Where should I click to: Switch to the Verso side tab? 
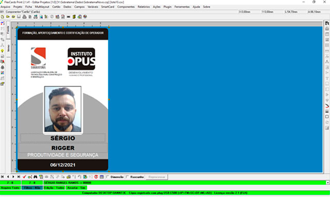(8, 48)
